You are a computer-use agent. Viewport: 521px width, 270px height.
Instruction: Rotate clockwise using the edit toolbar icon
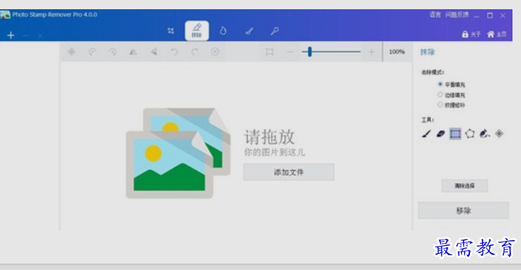[113, 52]
